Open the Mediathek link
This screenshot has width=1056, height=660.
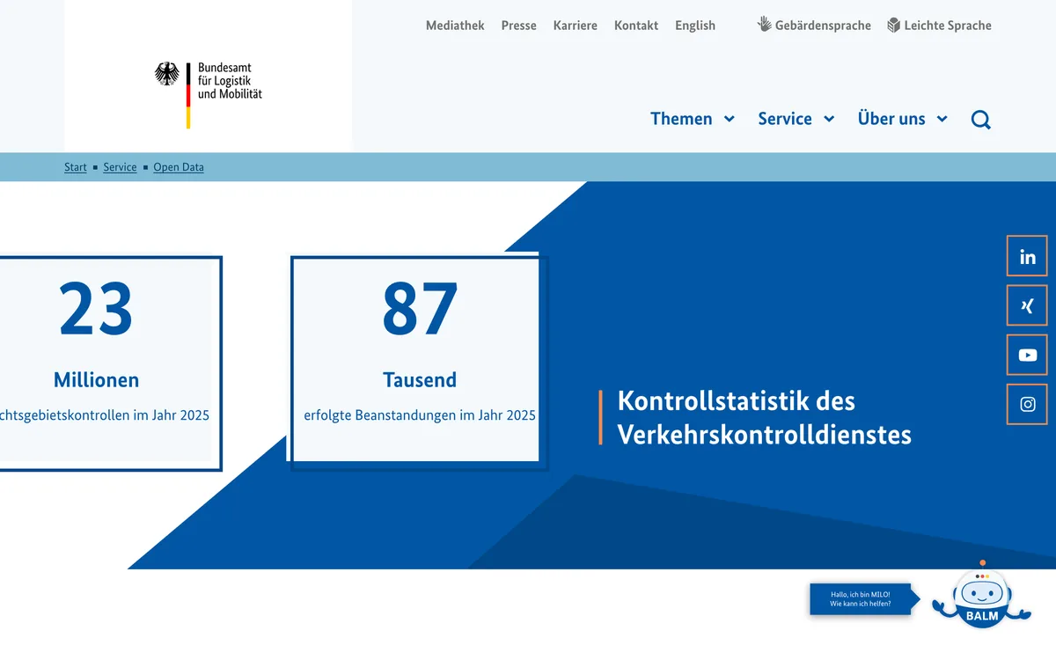pyautogui.click(x=455, y=26)
